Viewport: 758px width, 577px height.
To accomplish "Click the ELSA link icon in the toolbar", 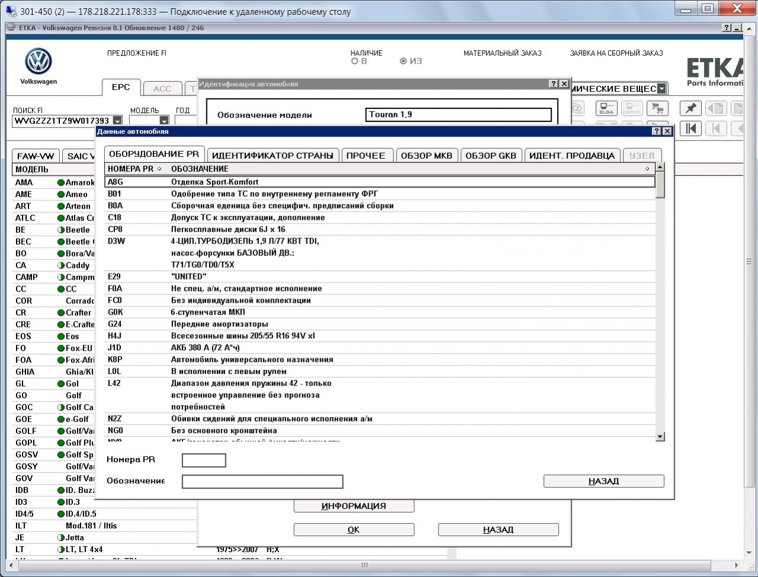I will (x=606, y=108).
